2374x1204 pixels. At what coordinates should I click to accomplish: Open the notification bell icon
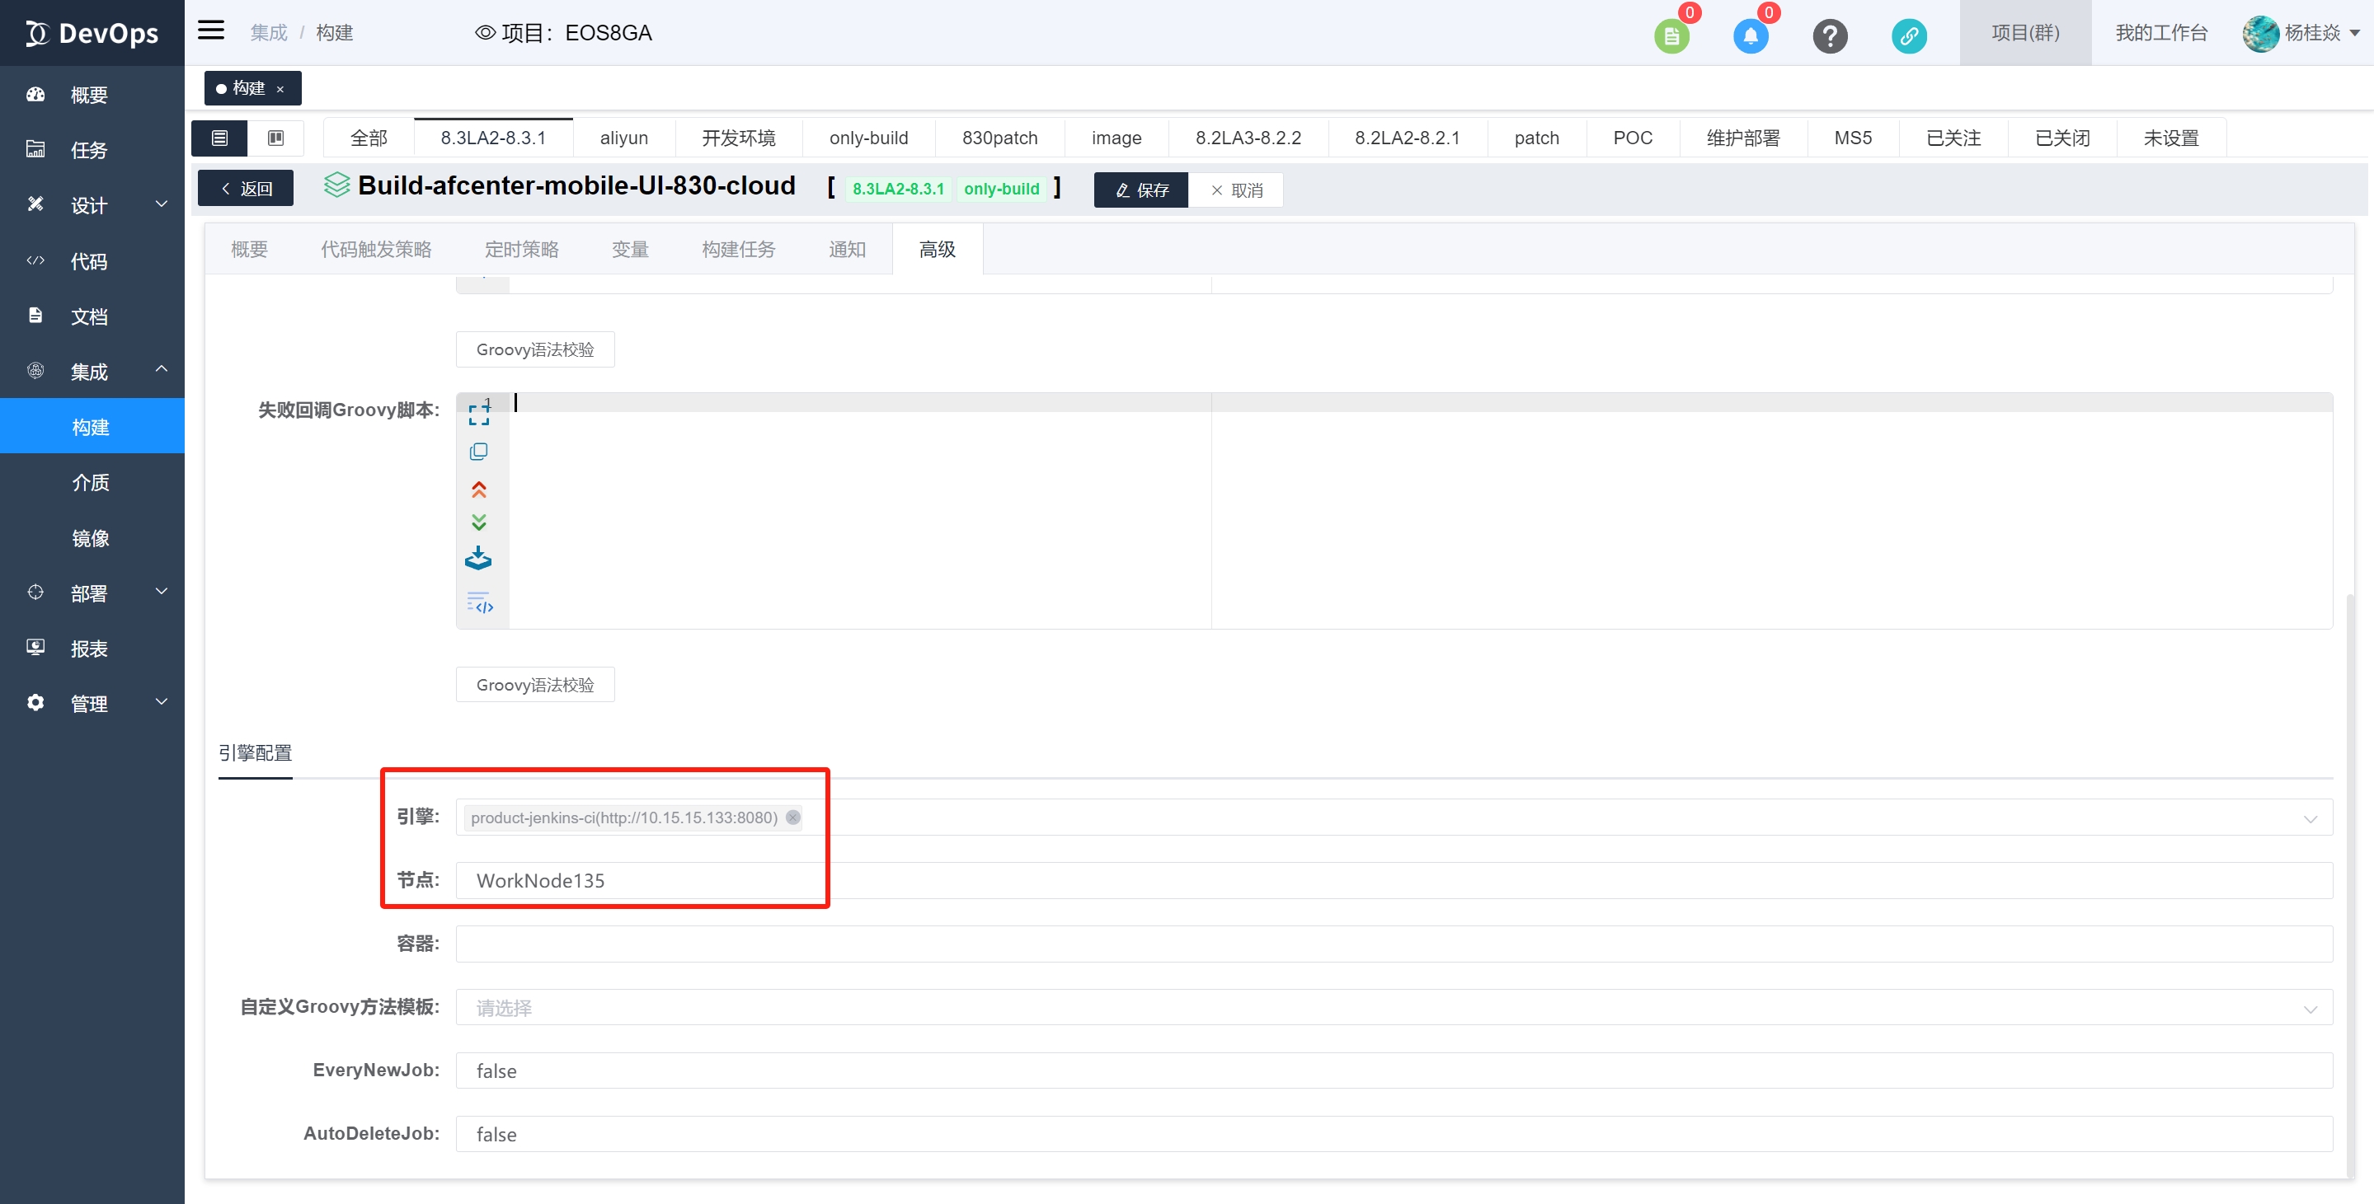tap(1750, 36)
